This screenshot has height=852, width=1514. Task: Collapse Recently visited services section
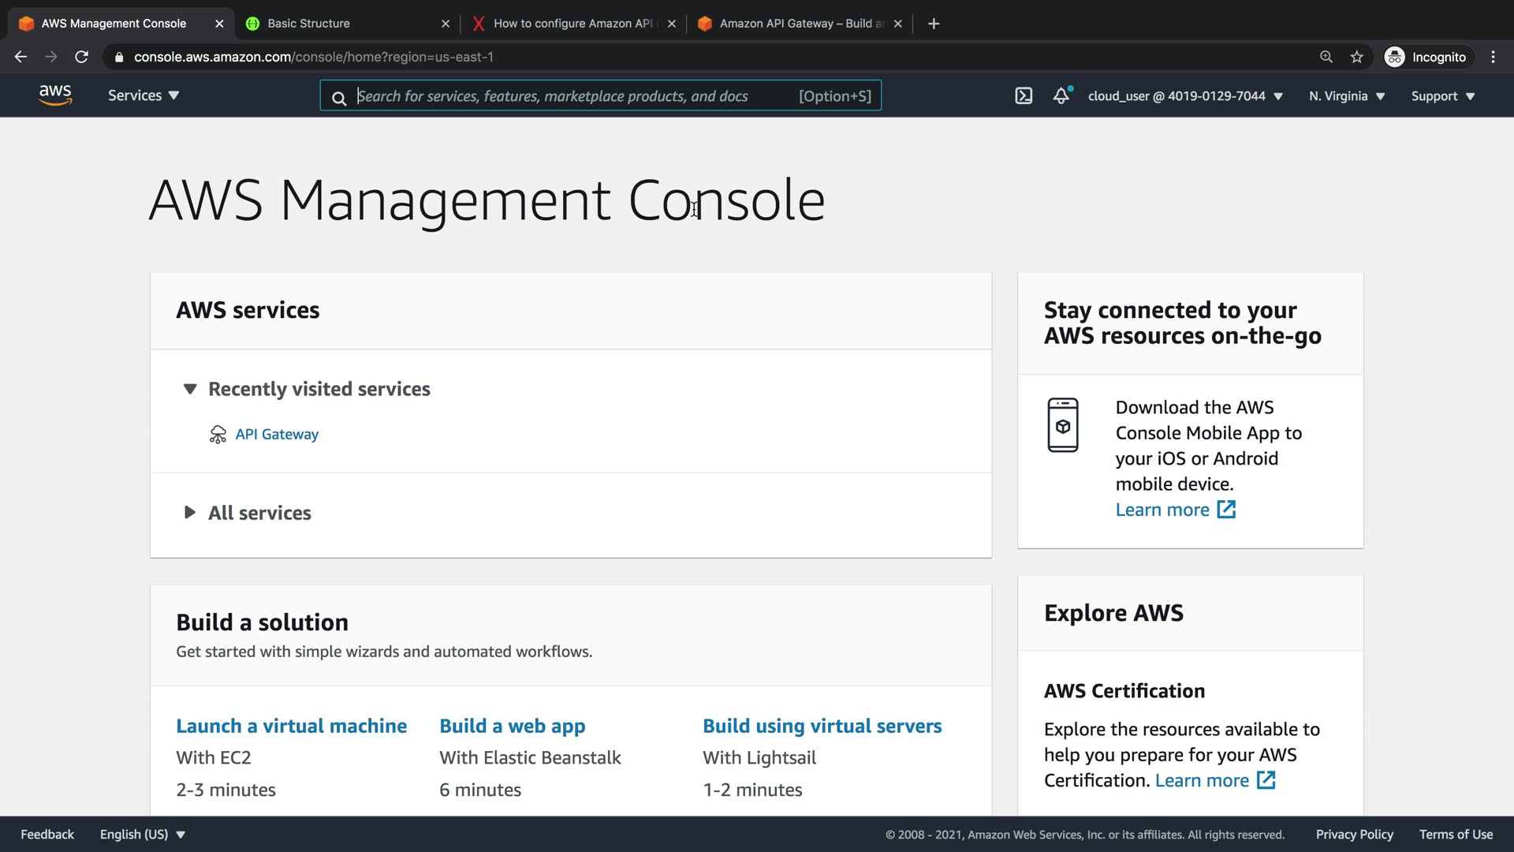tap(190, 389)
